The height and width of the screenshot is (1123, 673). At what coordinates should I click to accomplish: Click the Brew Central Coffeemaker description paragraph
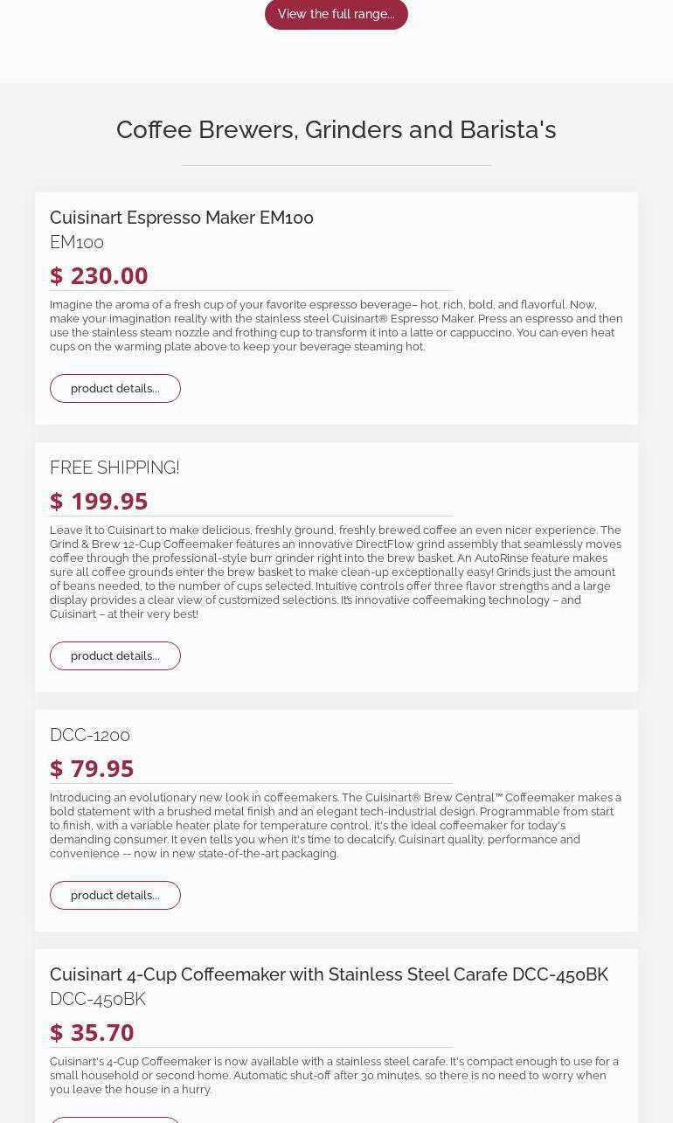pos(336,826)
